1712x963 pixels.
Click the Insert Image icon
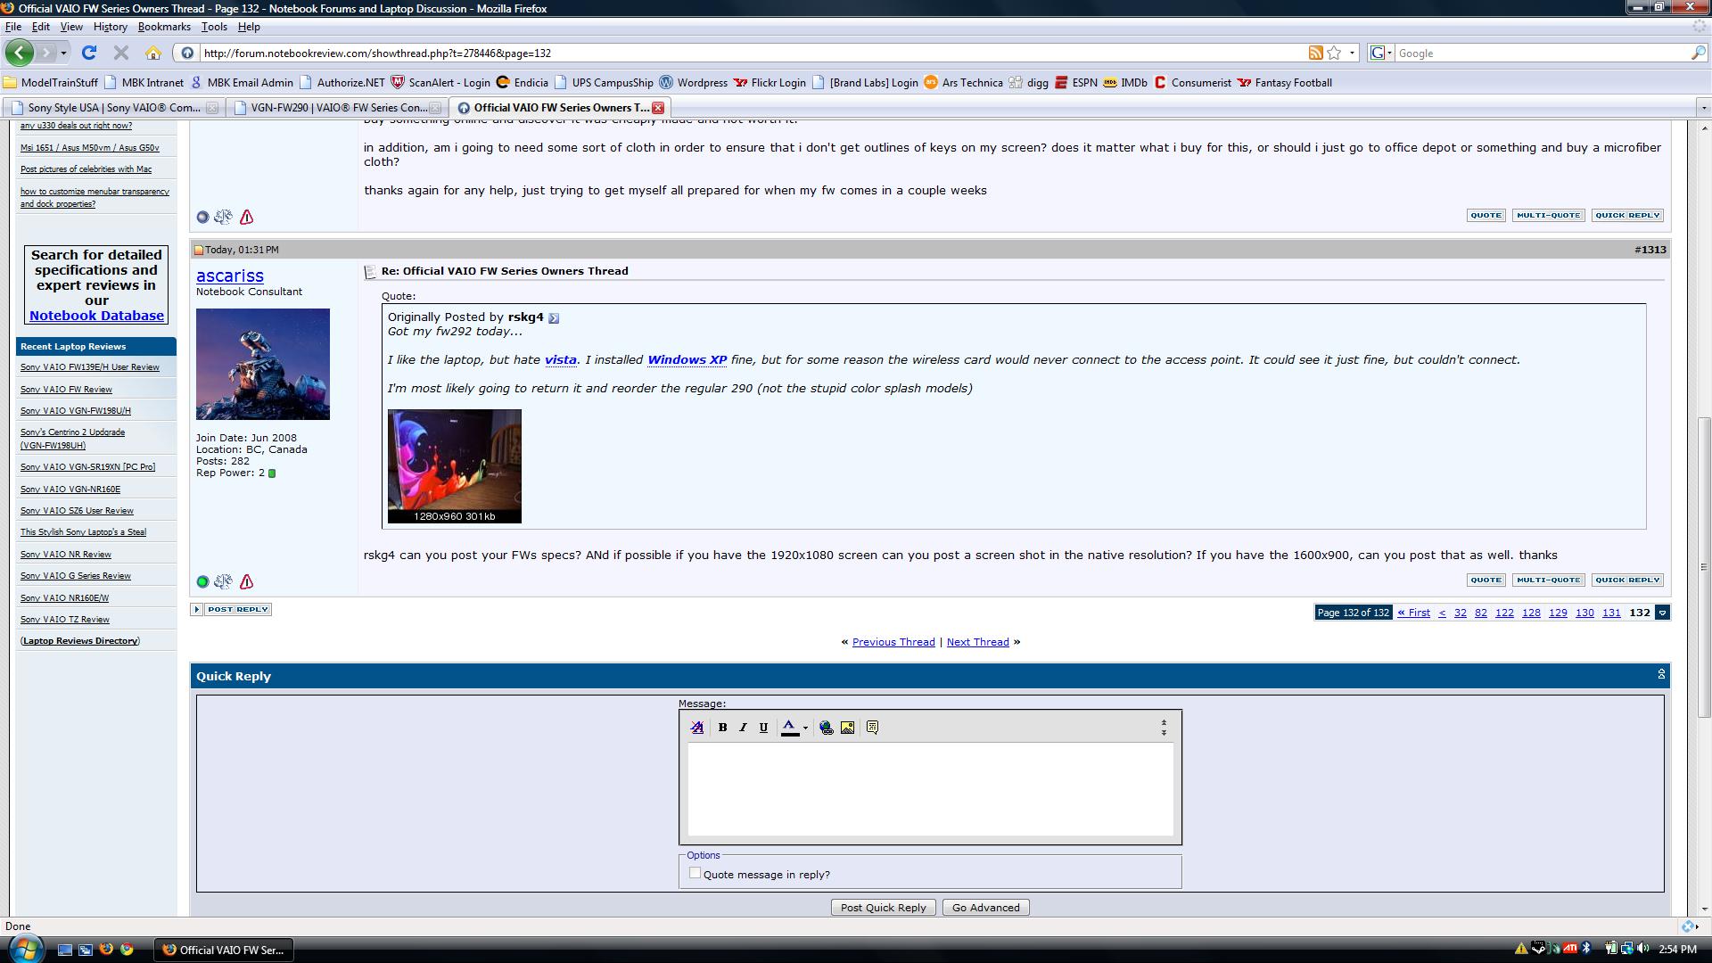pos(847,728)
